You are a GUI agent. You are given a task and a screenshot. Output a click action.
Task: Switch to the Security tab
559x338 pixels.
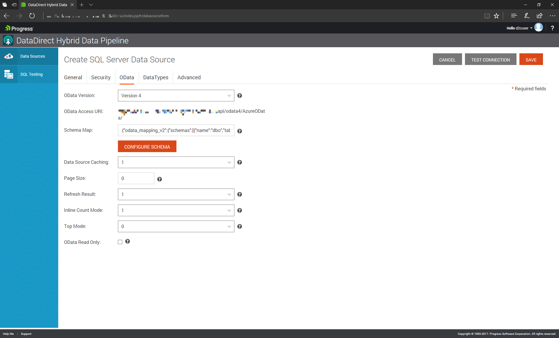pos(101,77)
